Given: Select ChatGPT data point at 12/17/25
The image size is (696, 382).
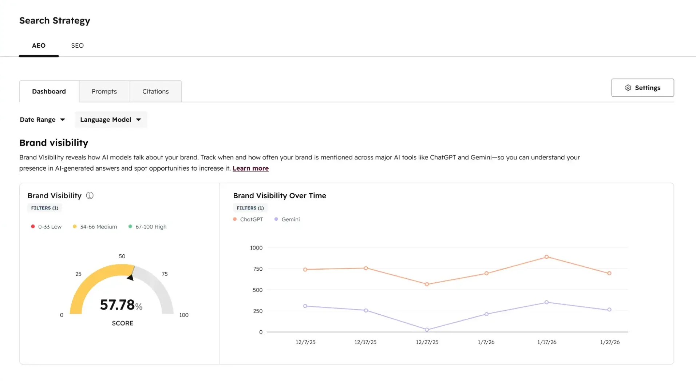Looking at the screenshot, I should coord(366,268).
